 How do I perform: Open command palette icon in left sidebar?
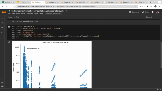pyautogui.click(x=2, y=83)
